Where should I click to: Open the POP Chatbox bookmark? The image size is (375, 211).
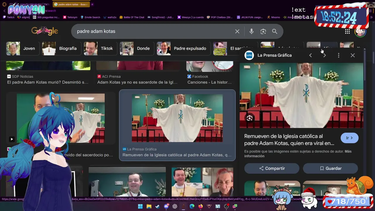pos(220,17)
